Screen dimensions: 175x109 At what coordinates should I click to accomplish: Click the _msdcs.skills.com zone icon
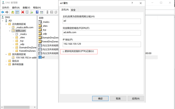coord(13,27)
